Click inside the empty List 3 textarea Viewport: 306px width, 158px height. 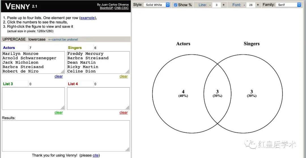tap(33, 98)
